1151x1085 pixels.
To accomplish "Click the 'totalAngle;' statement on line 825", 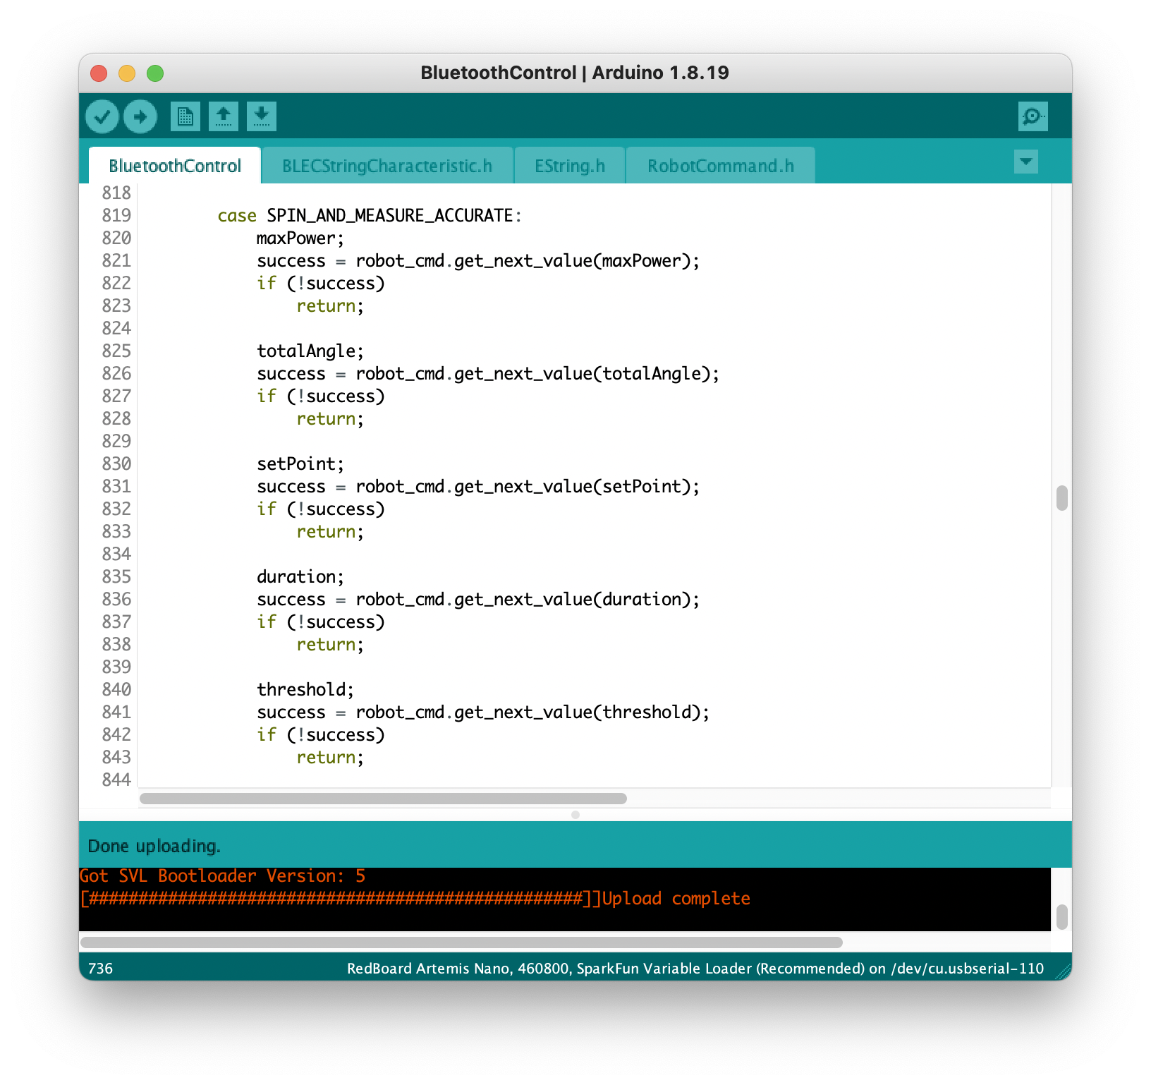I will pyautogui.click(x=310, y=351).
